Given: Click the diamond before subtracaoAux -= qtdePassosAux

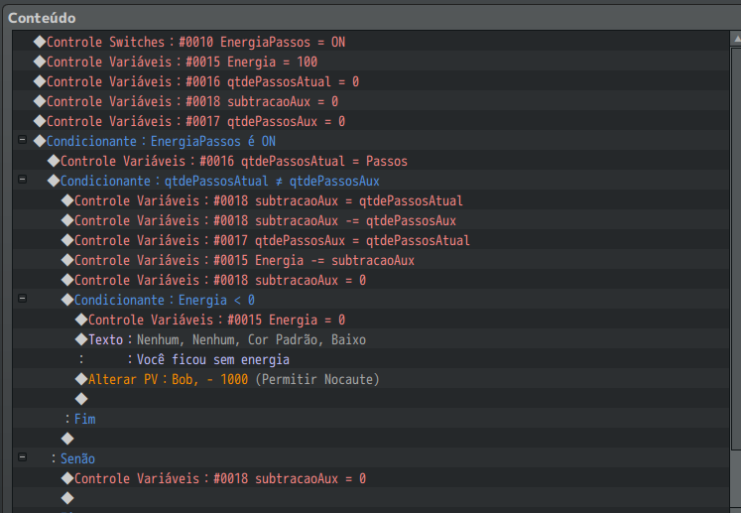Looking at the screenshot, I should click(67, 220).
